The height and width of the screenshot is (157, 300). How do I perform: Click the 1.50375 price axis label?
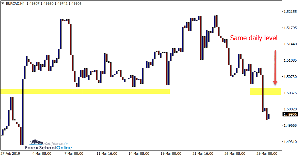[290, 93]
